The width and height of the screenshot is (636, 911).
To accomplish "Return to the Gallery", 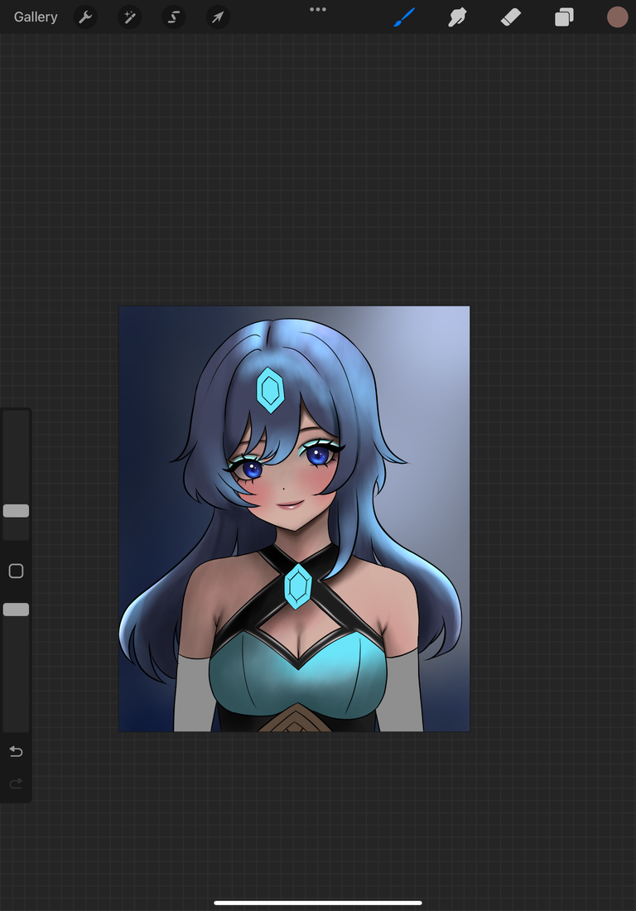I will pos(36,17).
